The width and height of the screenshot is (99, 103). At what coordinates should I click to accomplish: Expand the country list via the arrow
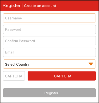(91, 64)
